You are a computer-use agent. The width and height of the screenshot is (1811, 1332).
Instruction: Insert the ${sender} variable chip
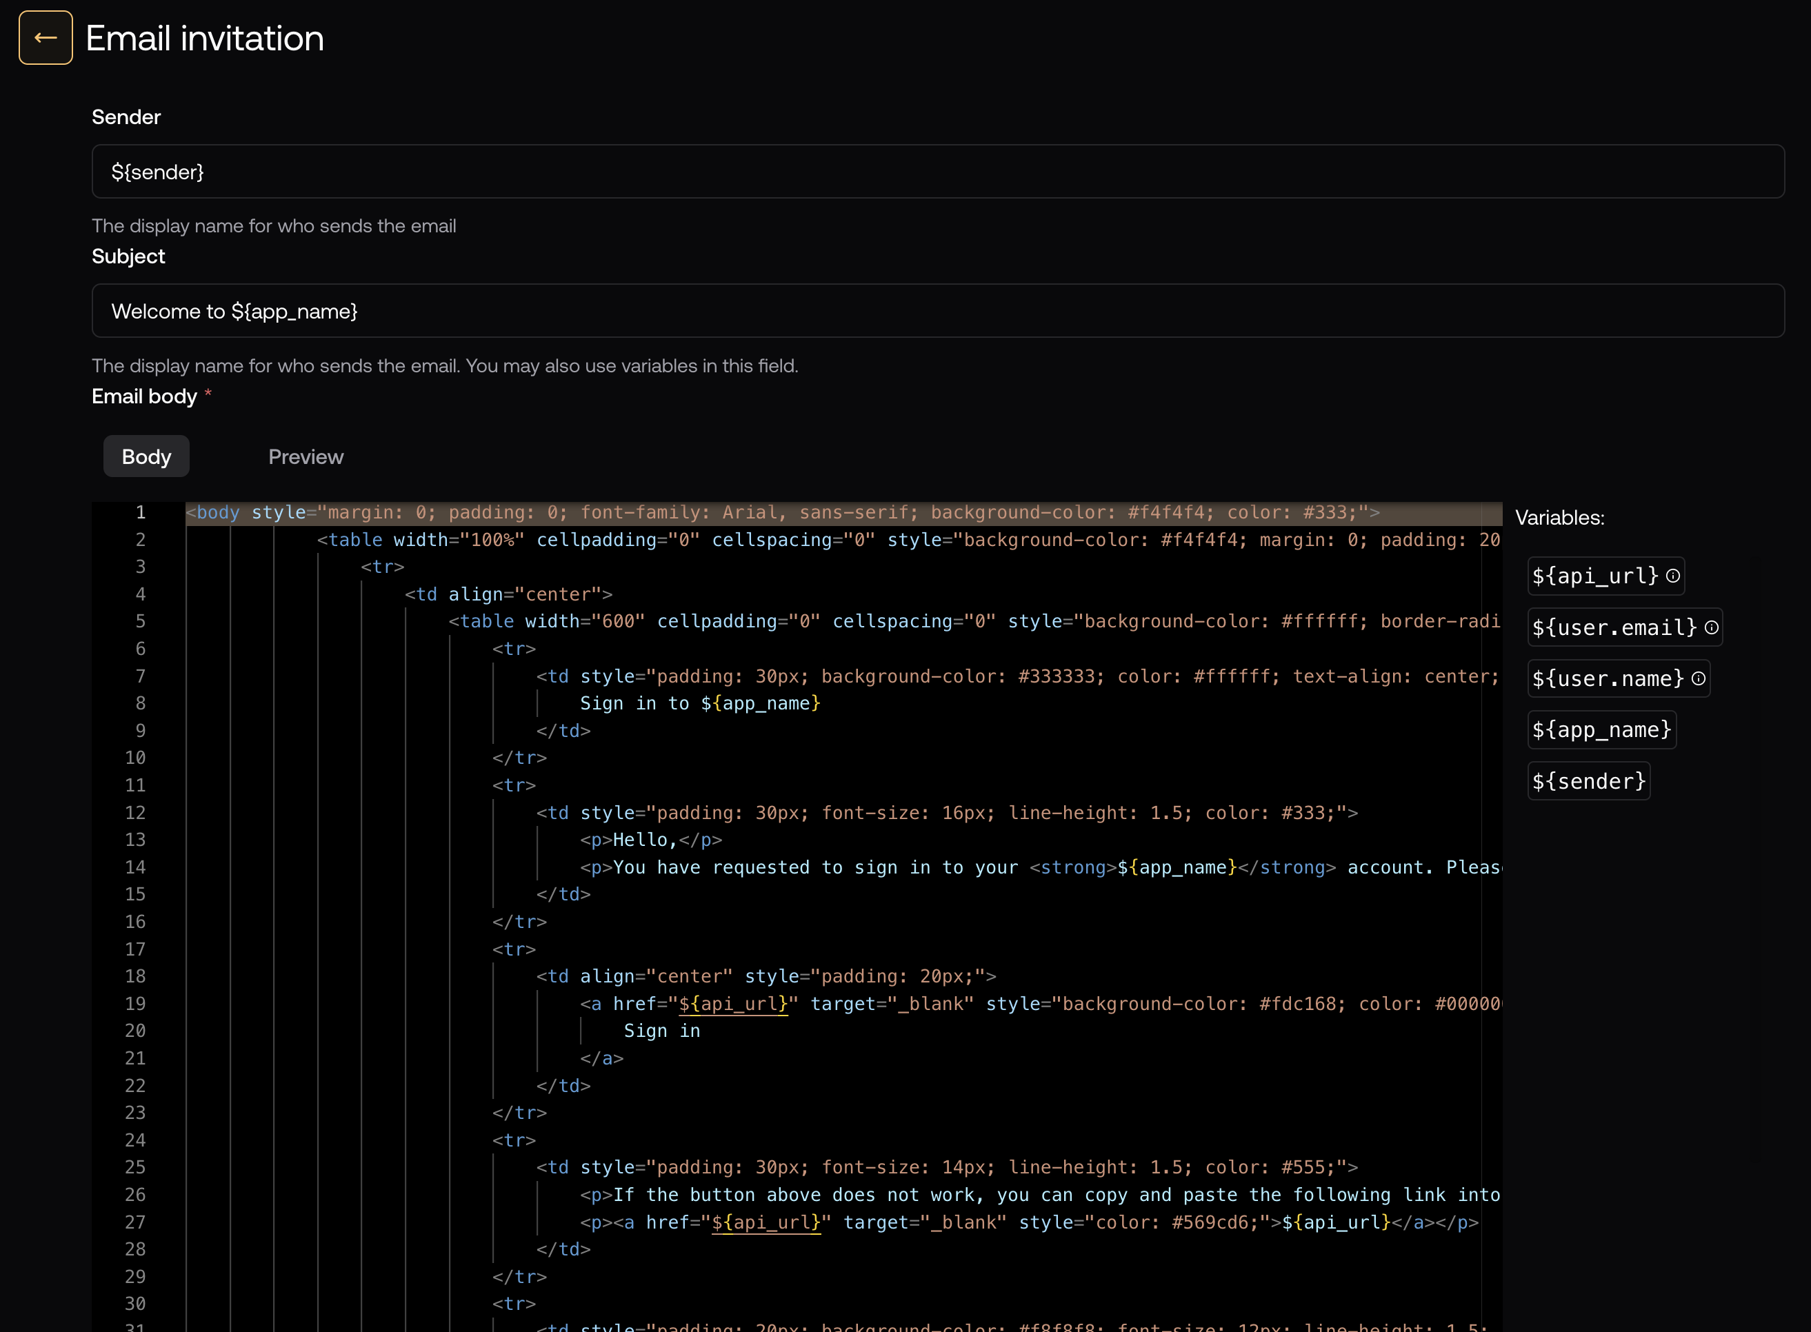click(x=1588, y=781)
